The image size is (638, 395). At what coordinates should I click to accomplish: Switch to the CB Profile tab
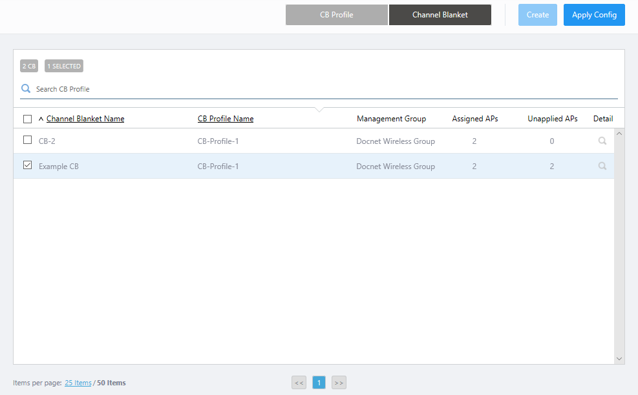click(337, 15)
